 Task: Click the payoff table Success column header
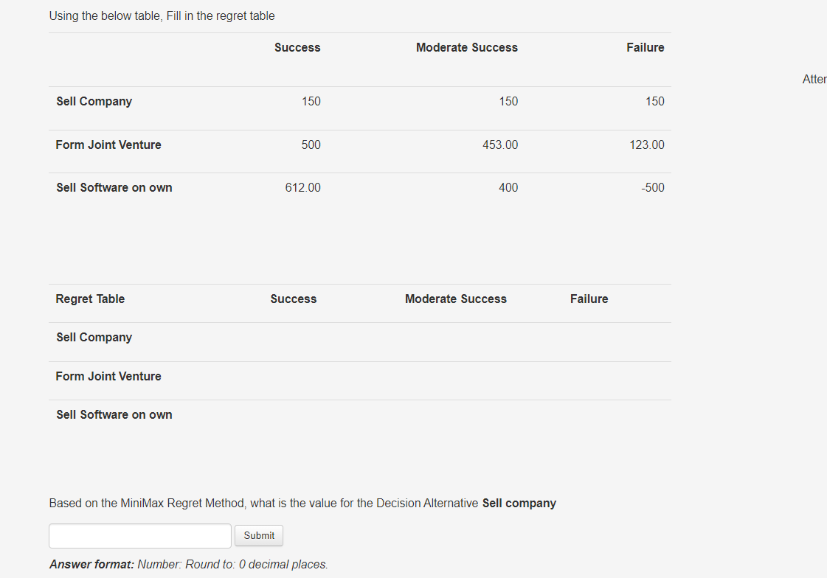coord(297,47)
